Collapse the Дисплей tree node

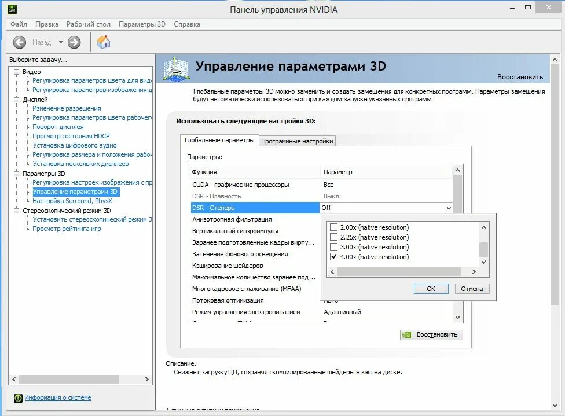click(16, 100)
